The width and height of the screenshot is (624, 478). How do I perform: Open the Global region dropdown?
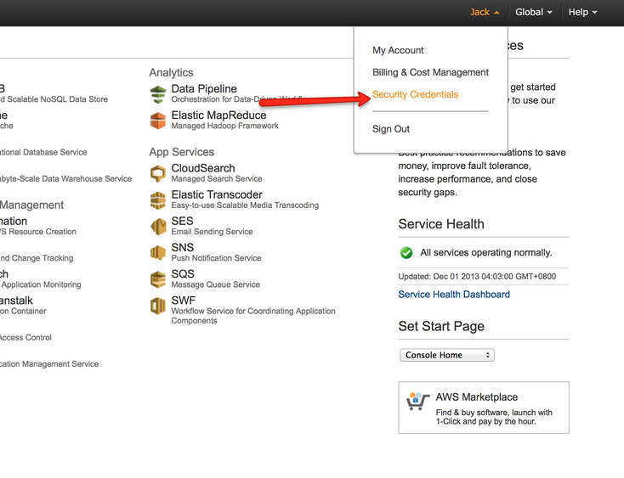pyautogui.click(x=534, y=13)
